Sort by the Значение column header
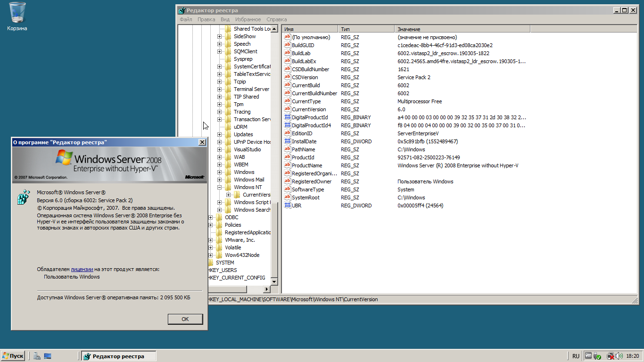 coord(462,29)
